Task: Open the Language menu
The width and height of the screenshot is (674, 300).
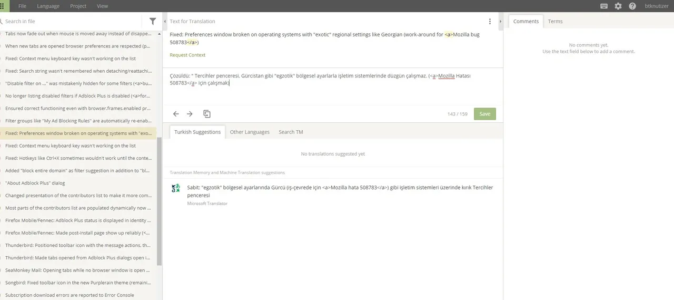Action: pos(48,6)
